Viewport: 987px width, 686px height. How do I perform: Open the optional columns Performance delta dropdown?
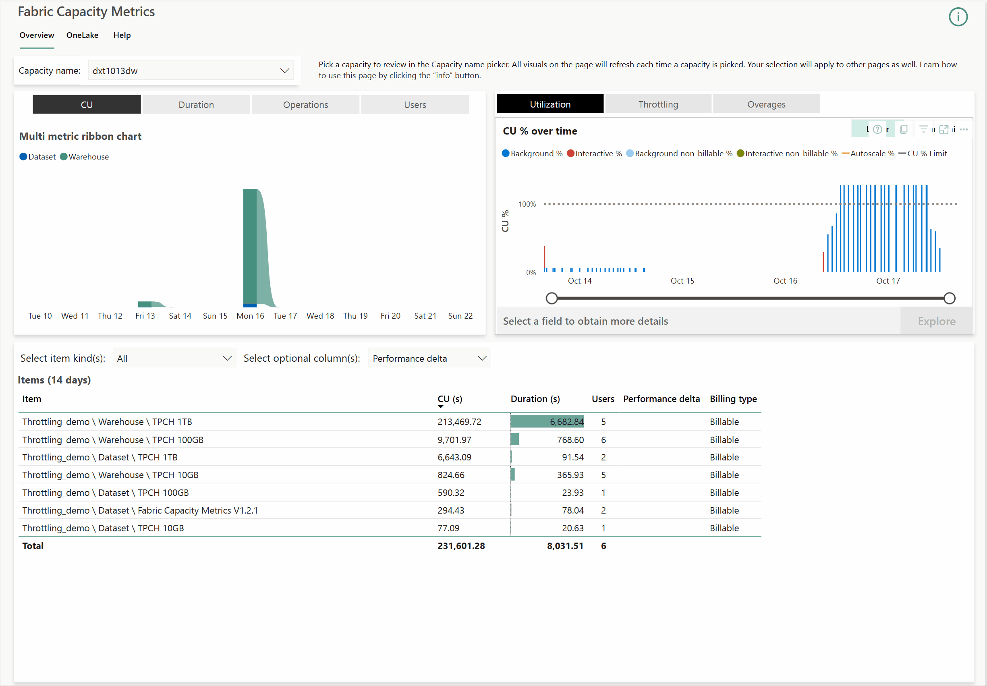(429, 358)
